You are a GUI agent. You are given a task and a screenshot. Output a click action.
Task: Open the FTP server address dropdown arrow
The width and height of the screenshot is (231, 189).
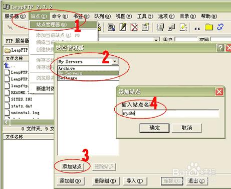[156, 40]
